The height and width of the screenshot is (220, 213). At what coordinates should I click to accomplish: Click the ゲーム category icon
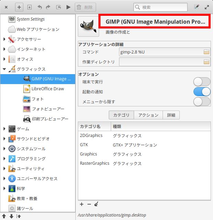pos(12,129)
